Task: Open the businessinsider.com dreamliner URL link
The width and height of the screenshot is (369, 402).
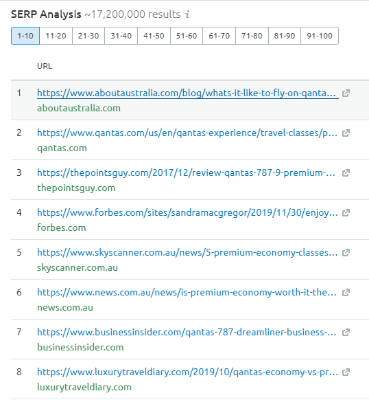Action: tap(187, 333)
